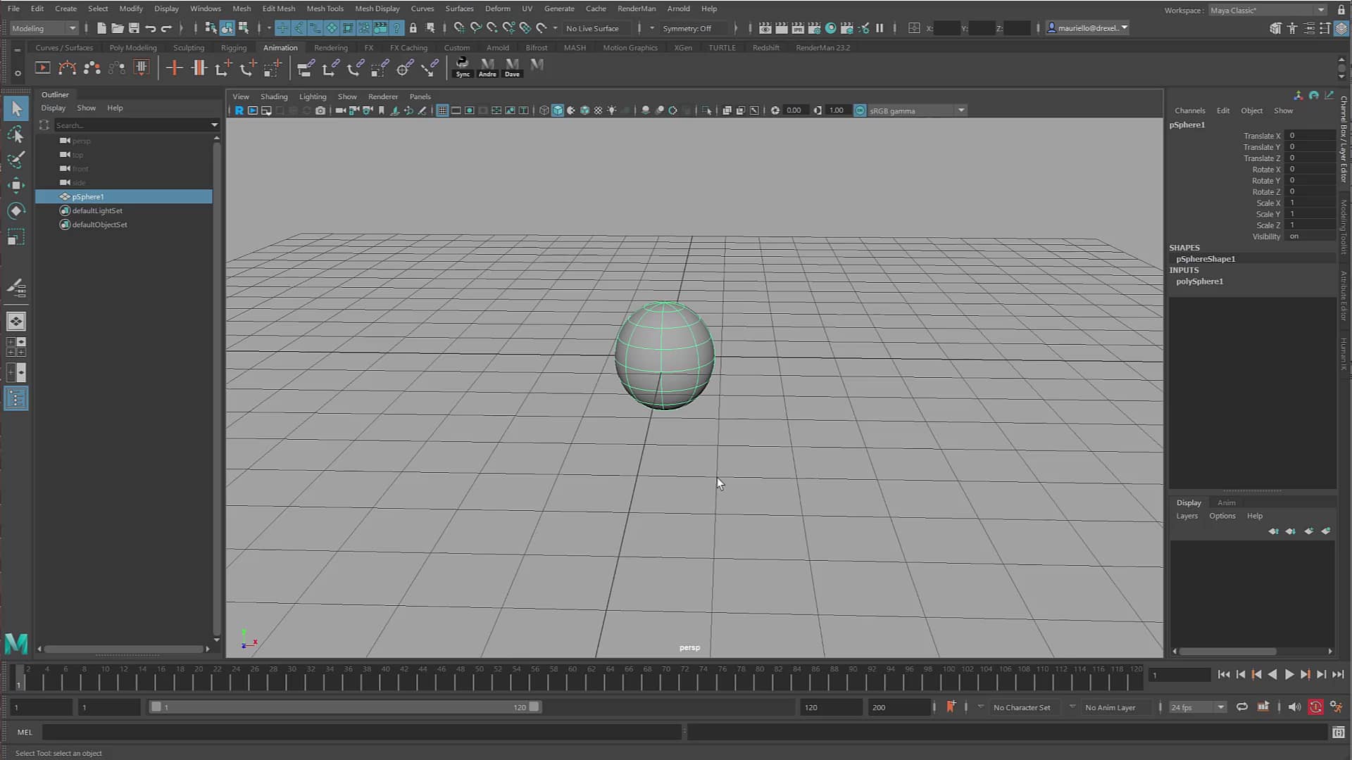Viewport: 1352px width, 760px height.
Task: Click the Save Scene icon
Action: pyautogui.click(x=134, y=28)
